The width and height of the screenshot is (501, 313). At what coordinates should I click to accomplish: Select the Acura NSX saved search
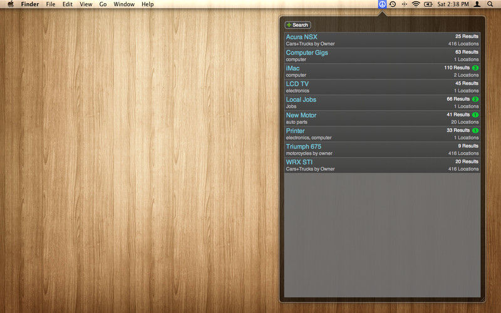coord(382,40)
